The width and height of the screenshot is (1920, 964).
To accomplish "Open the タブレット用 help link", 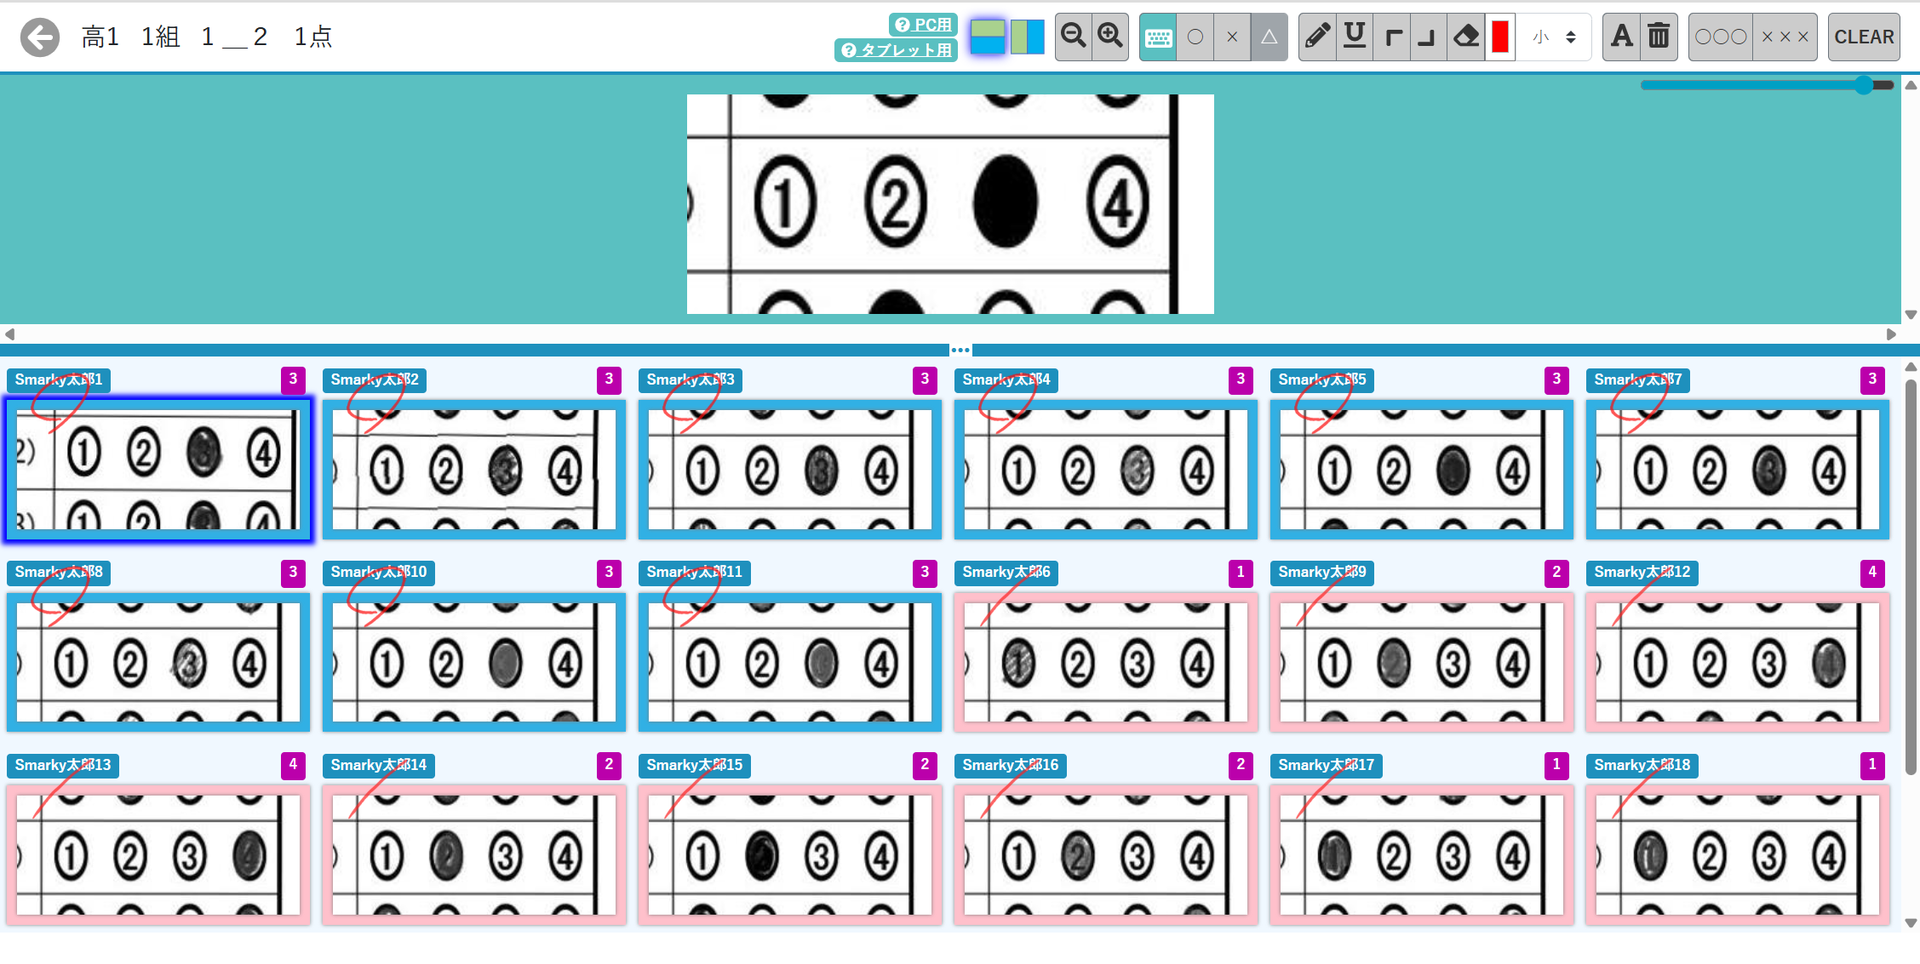I will (897, 50).
